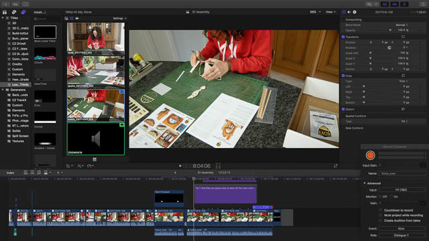The height and width of the screenshot is (241, 429).
Task: Click the keyword editor key button
Action: (15, 4)
